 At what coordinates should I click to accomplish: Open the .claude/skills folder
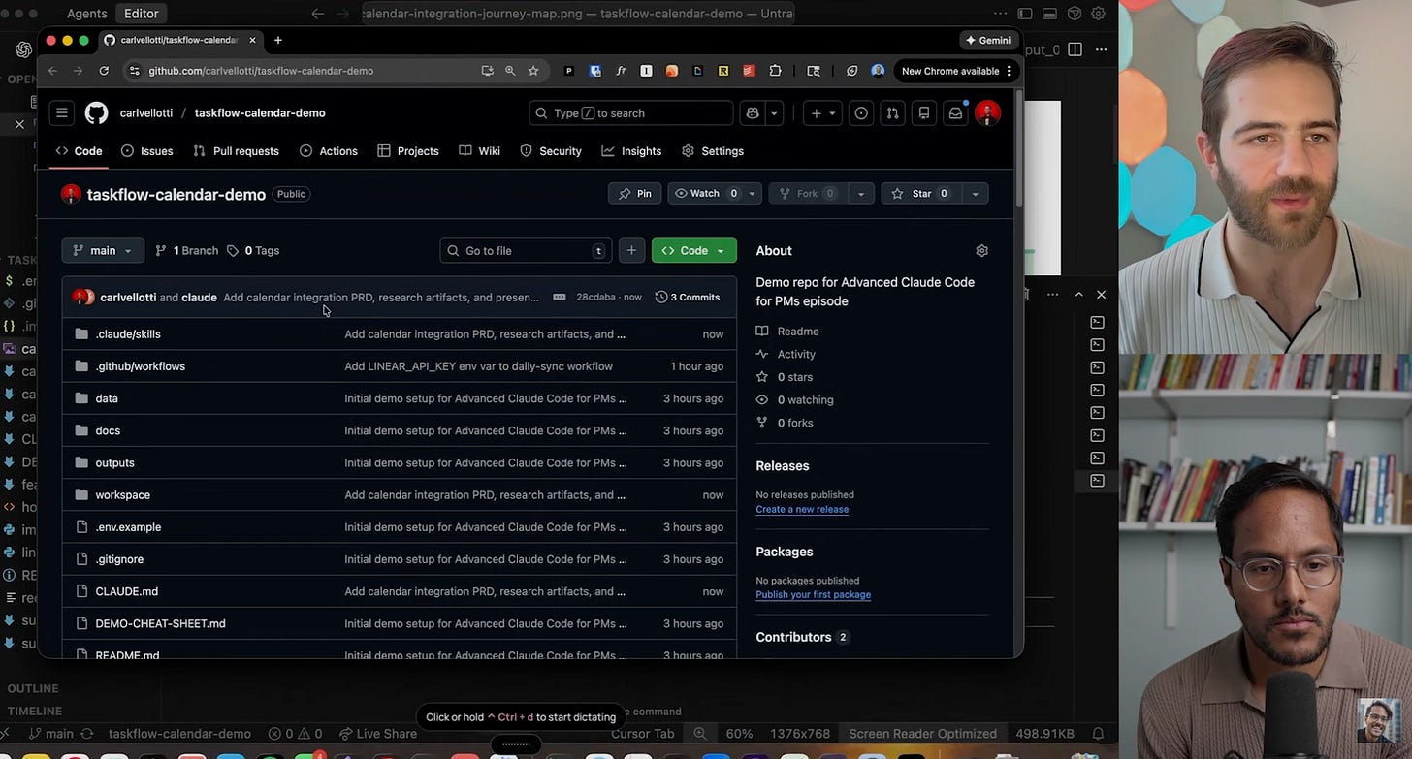point(128,333)
